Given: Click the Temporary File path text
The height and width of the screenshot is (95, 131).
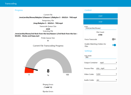Looking at the screenshot, I should click(48, 23).
